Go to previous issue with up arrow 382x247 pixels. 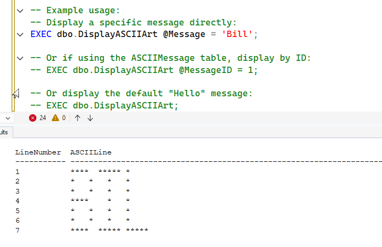click(78, 118)
